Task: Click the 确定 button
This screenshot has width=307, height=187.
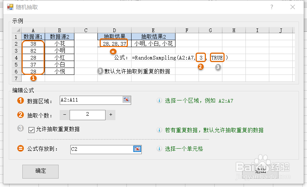Action: pyautogui.click(x=41, y=171)
